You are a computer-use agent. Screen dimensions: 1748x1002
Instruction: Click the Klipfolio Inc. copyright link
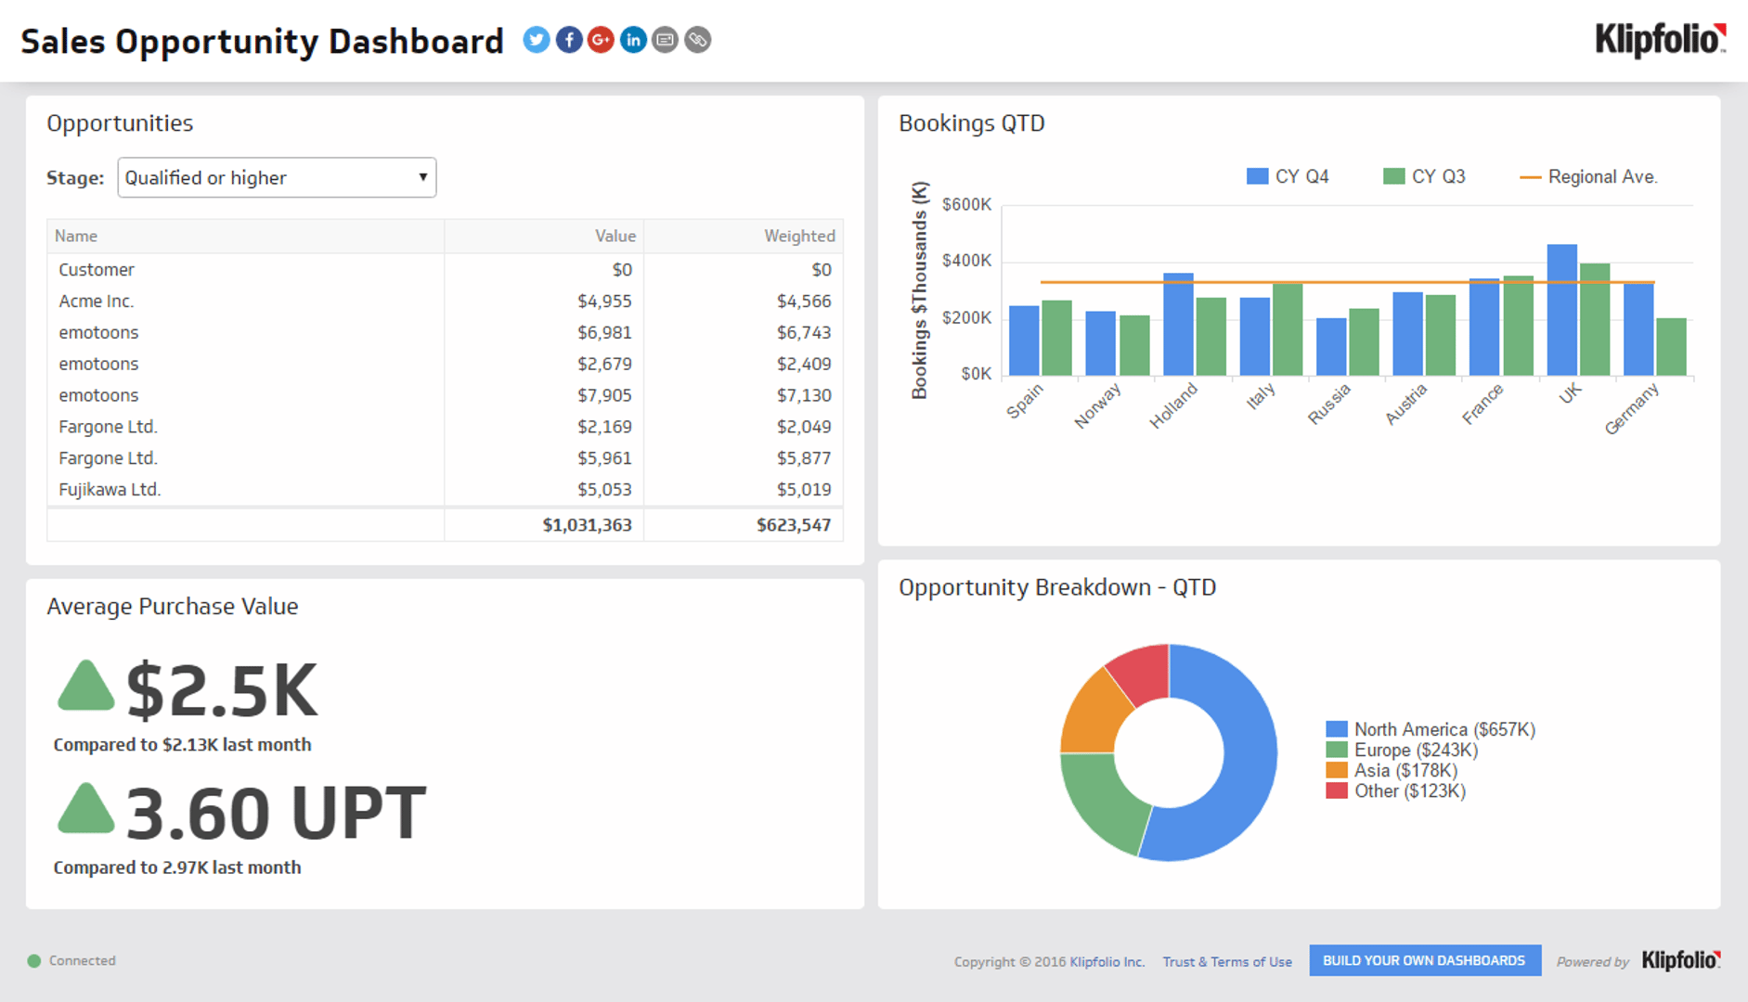[1106, 961]
